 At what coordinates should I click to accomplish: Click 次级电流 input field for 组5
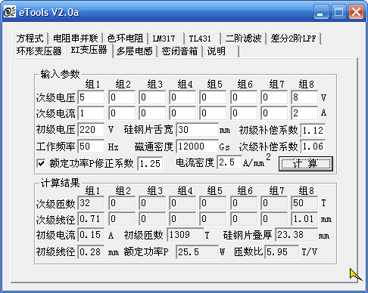tap(213, 113)
